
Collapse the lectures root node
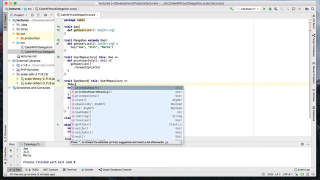tap(9, 20)
